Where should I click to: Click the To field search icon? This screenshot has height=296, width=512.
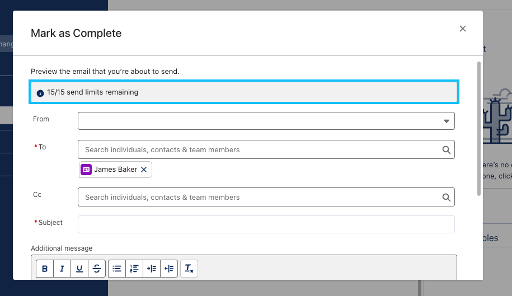pyautogui.click(x=446, y=150)
